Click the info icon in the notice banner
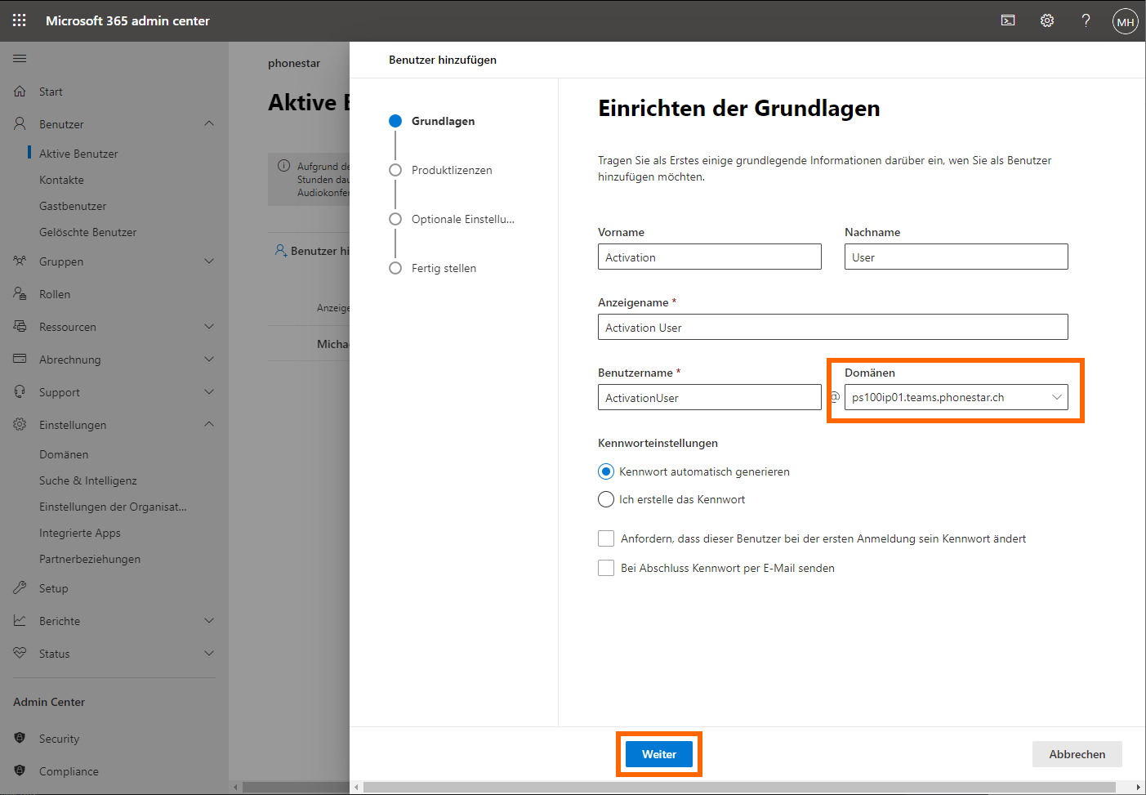Image resolution: width=1146 pixels, height=795 pixels. (283, 166)
